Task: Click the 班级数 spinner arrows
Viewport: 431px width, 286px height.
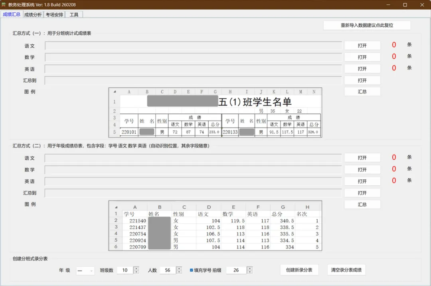Action: pos(136,270)
